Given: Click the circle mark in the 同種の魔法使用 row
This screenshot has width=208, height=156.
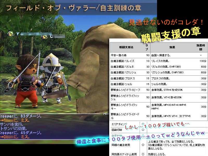Looking at the screenshot, I should tap(143, 145).
